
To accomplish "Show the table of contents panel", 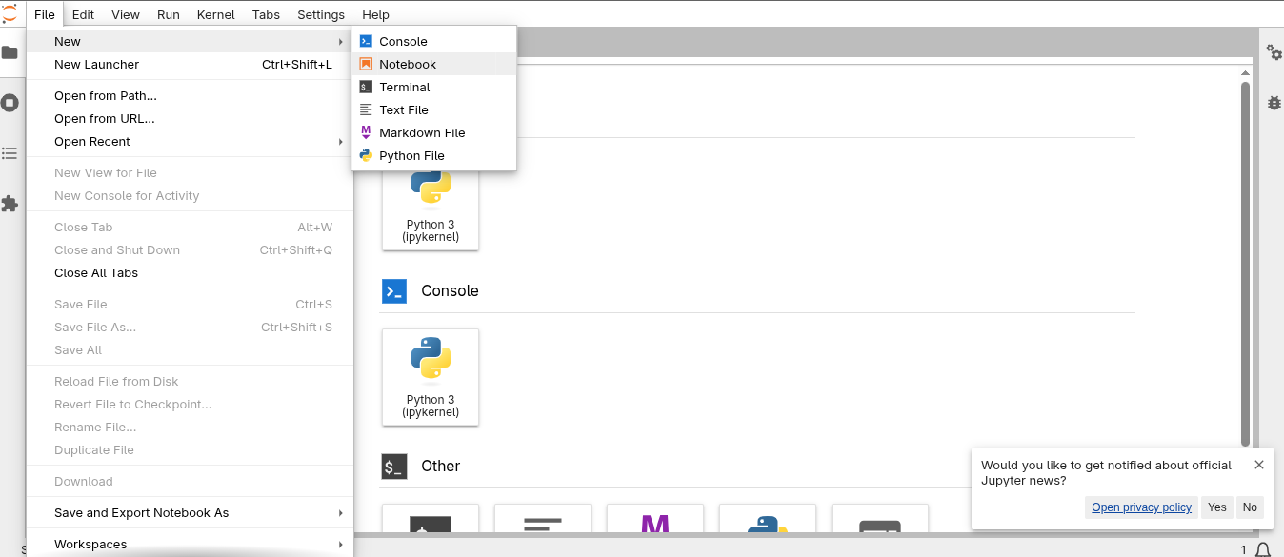I will point(10,153).
